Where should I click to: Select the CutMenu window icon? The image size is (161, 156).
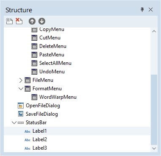(34, 38)
